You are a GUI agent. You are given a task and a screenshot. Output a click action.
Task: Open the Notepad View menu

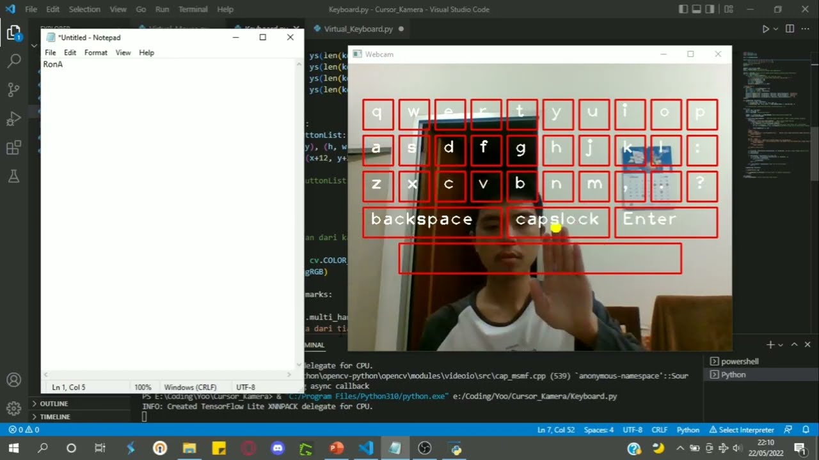point(123,52)
